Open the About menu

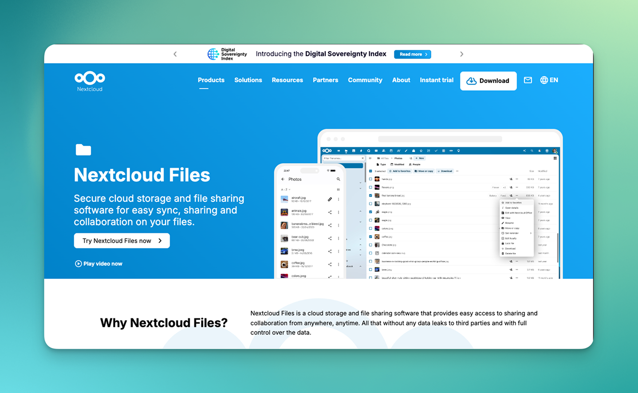(401, 80)
